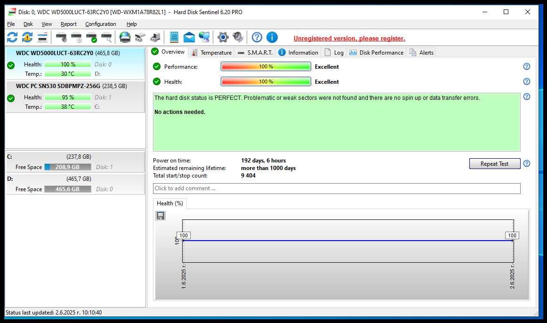The height and width of the screenshot is (323, 547).
Task: Switch to the Overview tab
Action: 169,52
